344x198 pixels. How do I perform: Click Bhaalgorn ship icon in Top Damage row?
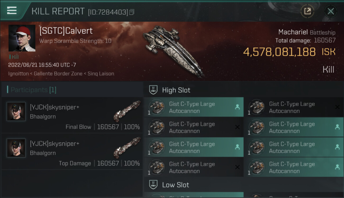(127, 147)
